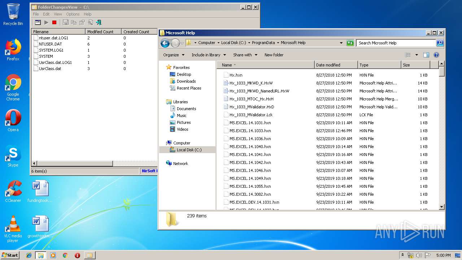Sort by Date modified column header
Viewport: 462px width, 260px height.
(336, 65)
